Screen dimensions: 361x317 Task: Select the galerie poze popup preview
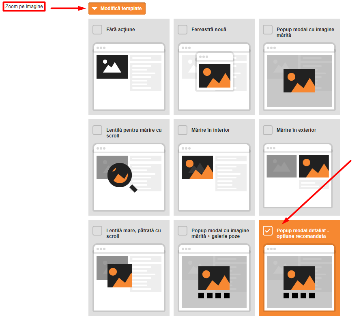pyautogui.click(x=214, y=278)
